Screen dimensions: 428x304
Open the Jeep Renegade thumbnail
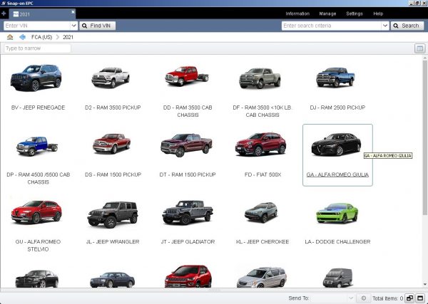[36, 78]
